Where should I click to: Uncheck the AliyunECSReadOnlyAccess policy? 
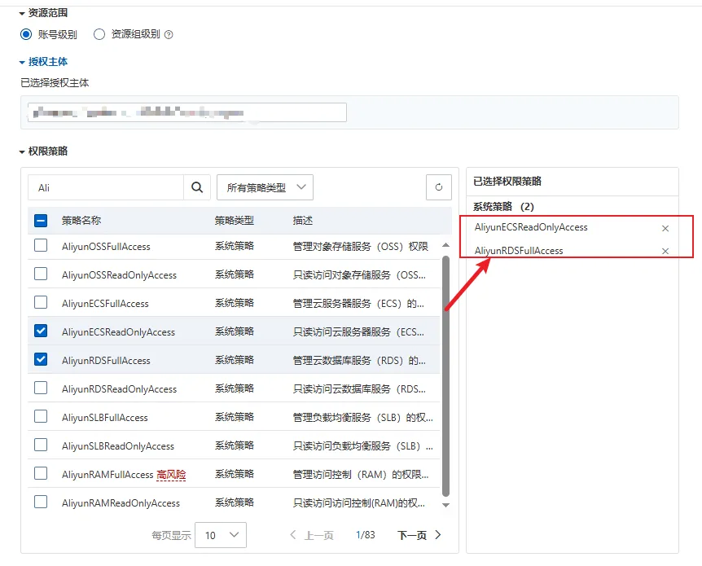click(41, 331)
